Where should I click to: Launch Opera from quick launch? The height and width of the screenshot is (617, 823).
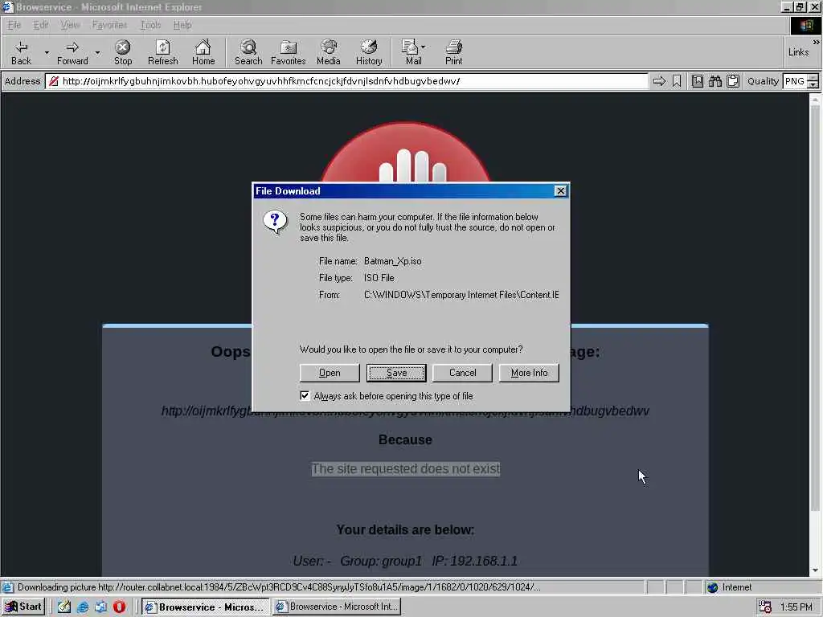coord(120,607)
